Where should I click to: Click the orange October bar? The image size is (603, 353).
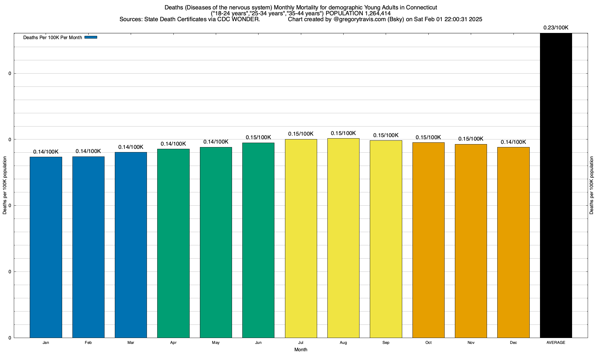428,240
